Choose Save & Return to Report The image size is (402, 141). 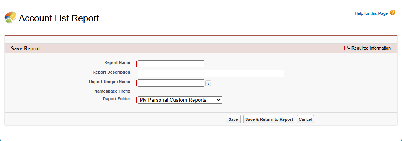(269, 119)
